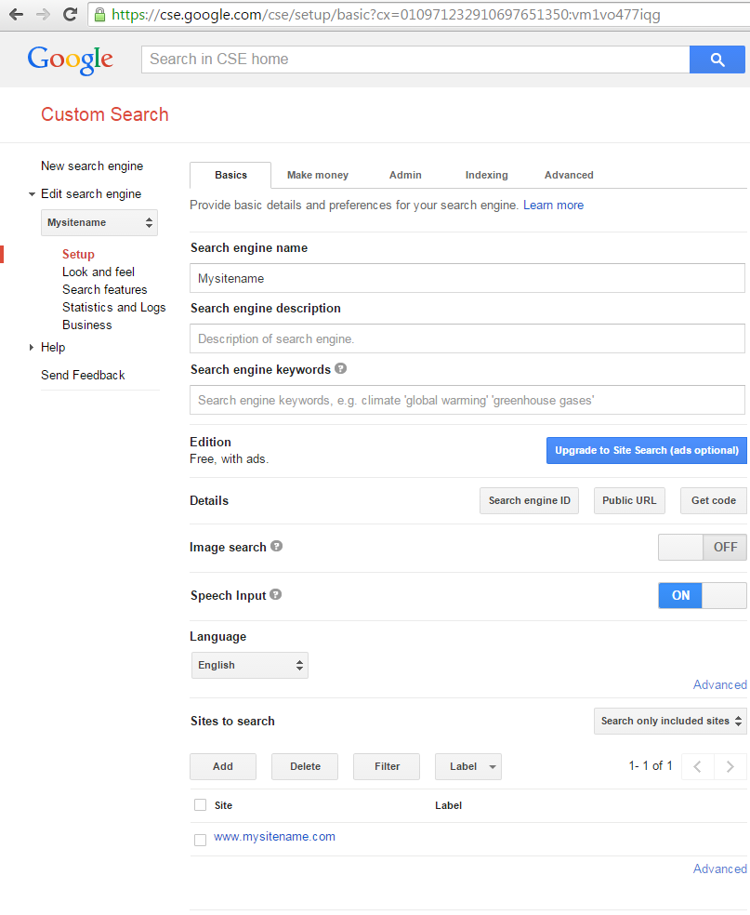Switch to the Make money tab
This screenshot has height=915, width=750.
[317, 175]
